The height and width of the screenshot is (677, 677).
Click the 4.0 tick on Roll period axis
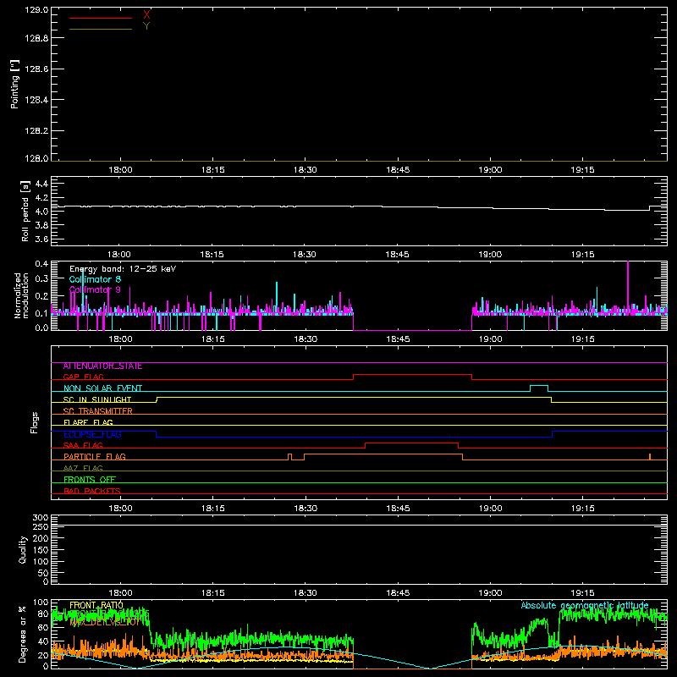point(41,212)
